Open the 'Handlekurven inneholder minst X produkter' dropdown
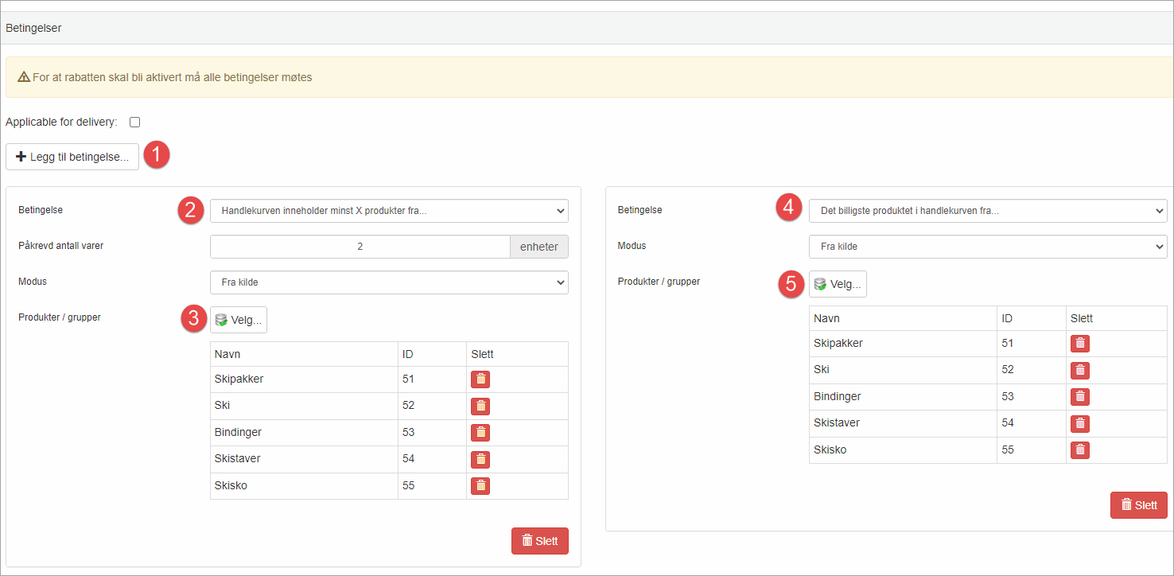 click(389, 211)
